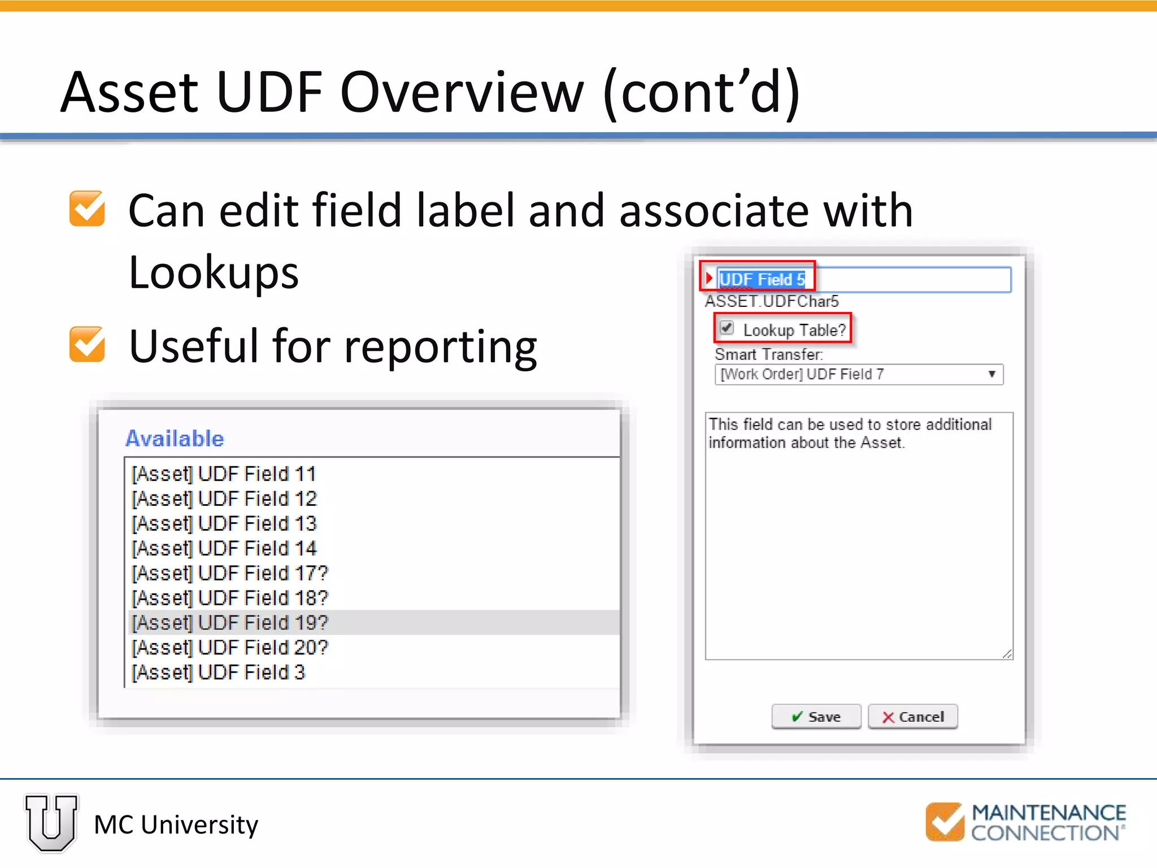Click the MC University U logo
The width and height of the screenshot is (1157, 868).
[51, 822]
